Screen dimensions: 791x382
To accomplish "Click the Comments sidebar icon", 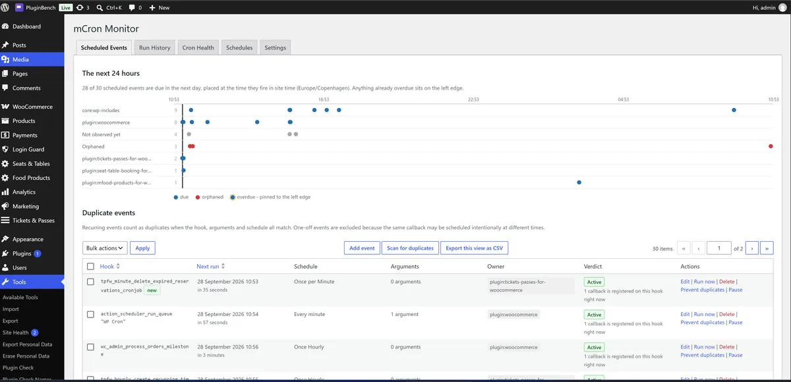I will pos(6,88).
